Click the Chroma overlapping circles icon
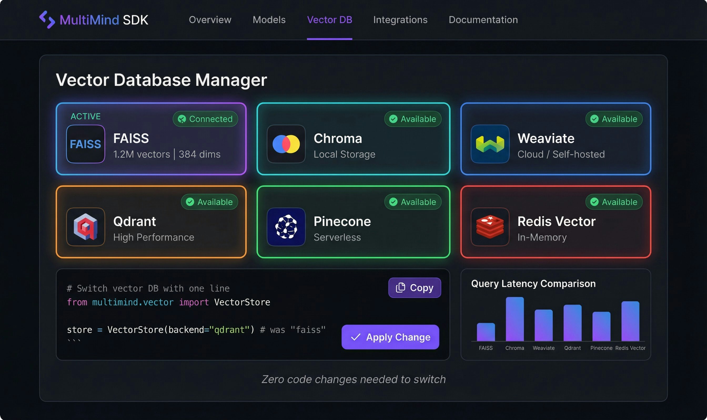Image resolution: width=707 pixels, height=420 pixels. tap(286, 144)
